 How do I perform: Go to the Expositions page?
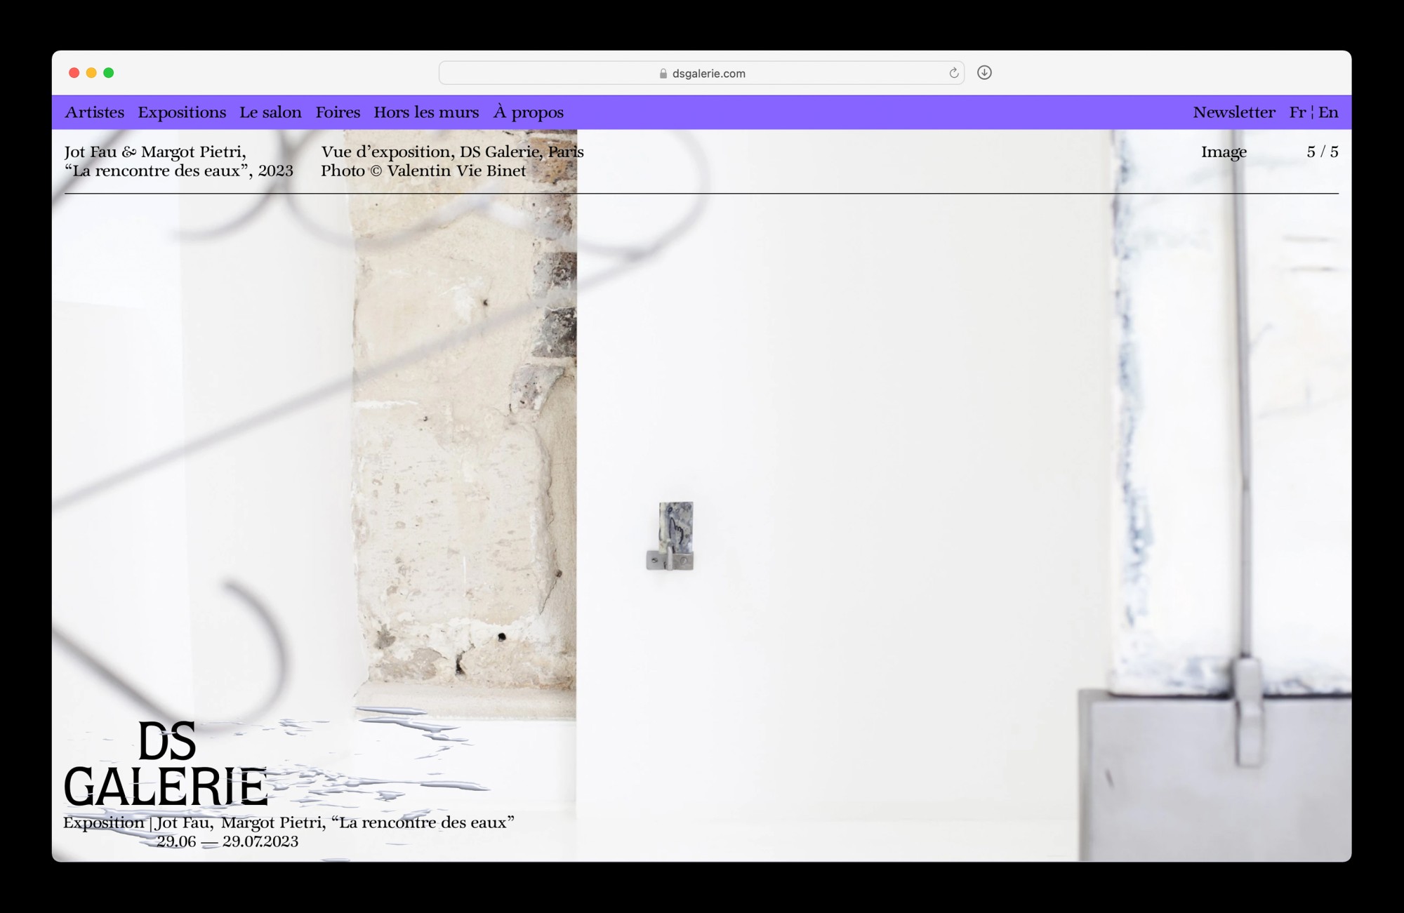[x=182, y=112]
